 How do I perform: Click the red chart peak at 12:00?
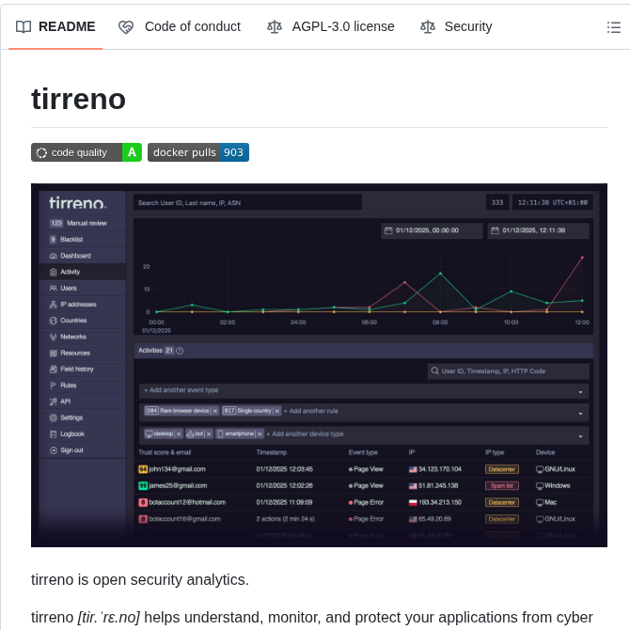coord(582,258)
